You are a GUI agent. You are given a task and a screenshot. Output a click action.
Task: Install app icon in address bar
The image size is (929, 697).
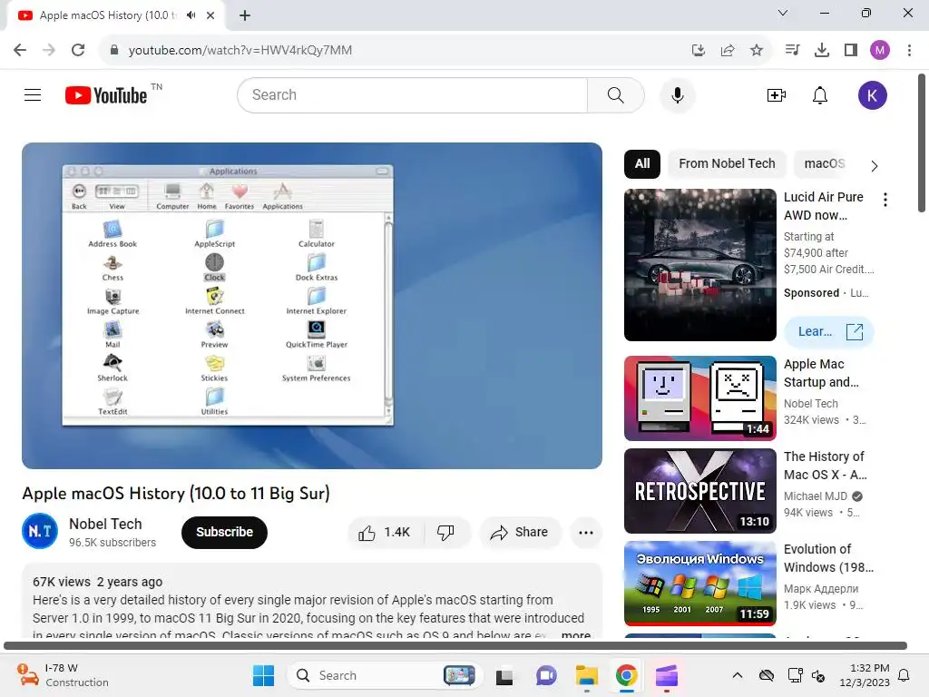coord(699,51)
